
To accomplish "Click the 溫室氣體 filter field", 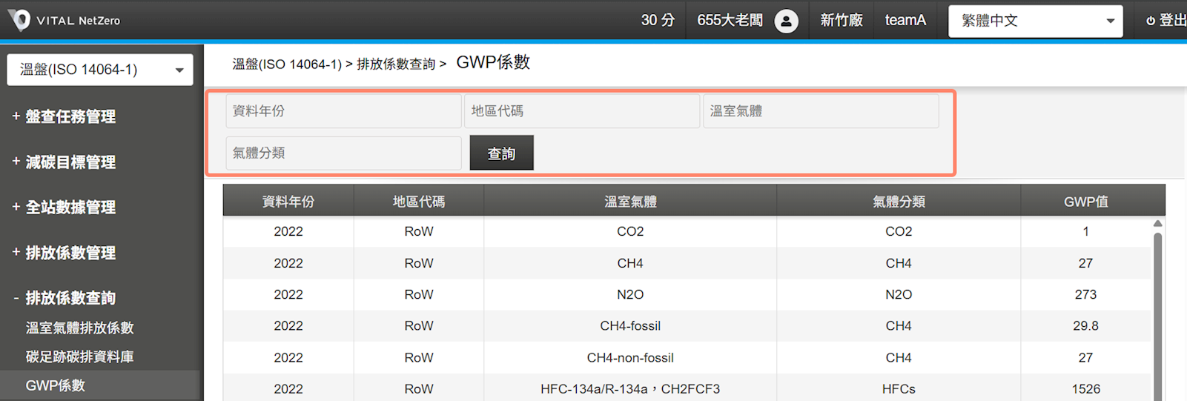I will pos(821,111).
